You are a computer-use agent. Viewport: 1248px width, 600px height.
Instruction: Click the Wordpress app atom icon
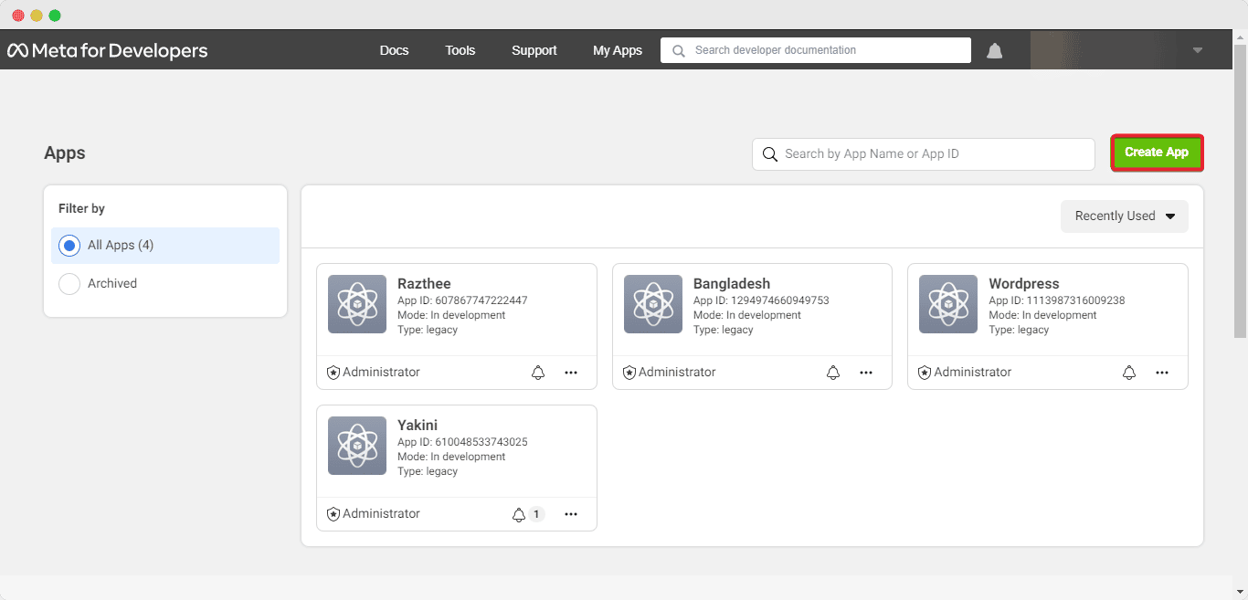(948, 304)
